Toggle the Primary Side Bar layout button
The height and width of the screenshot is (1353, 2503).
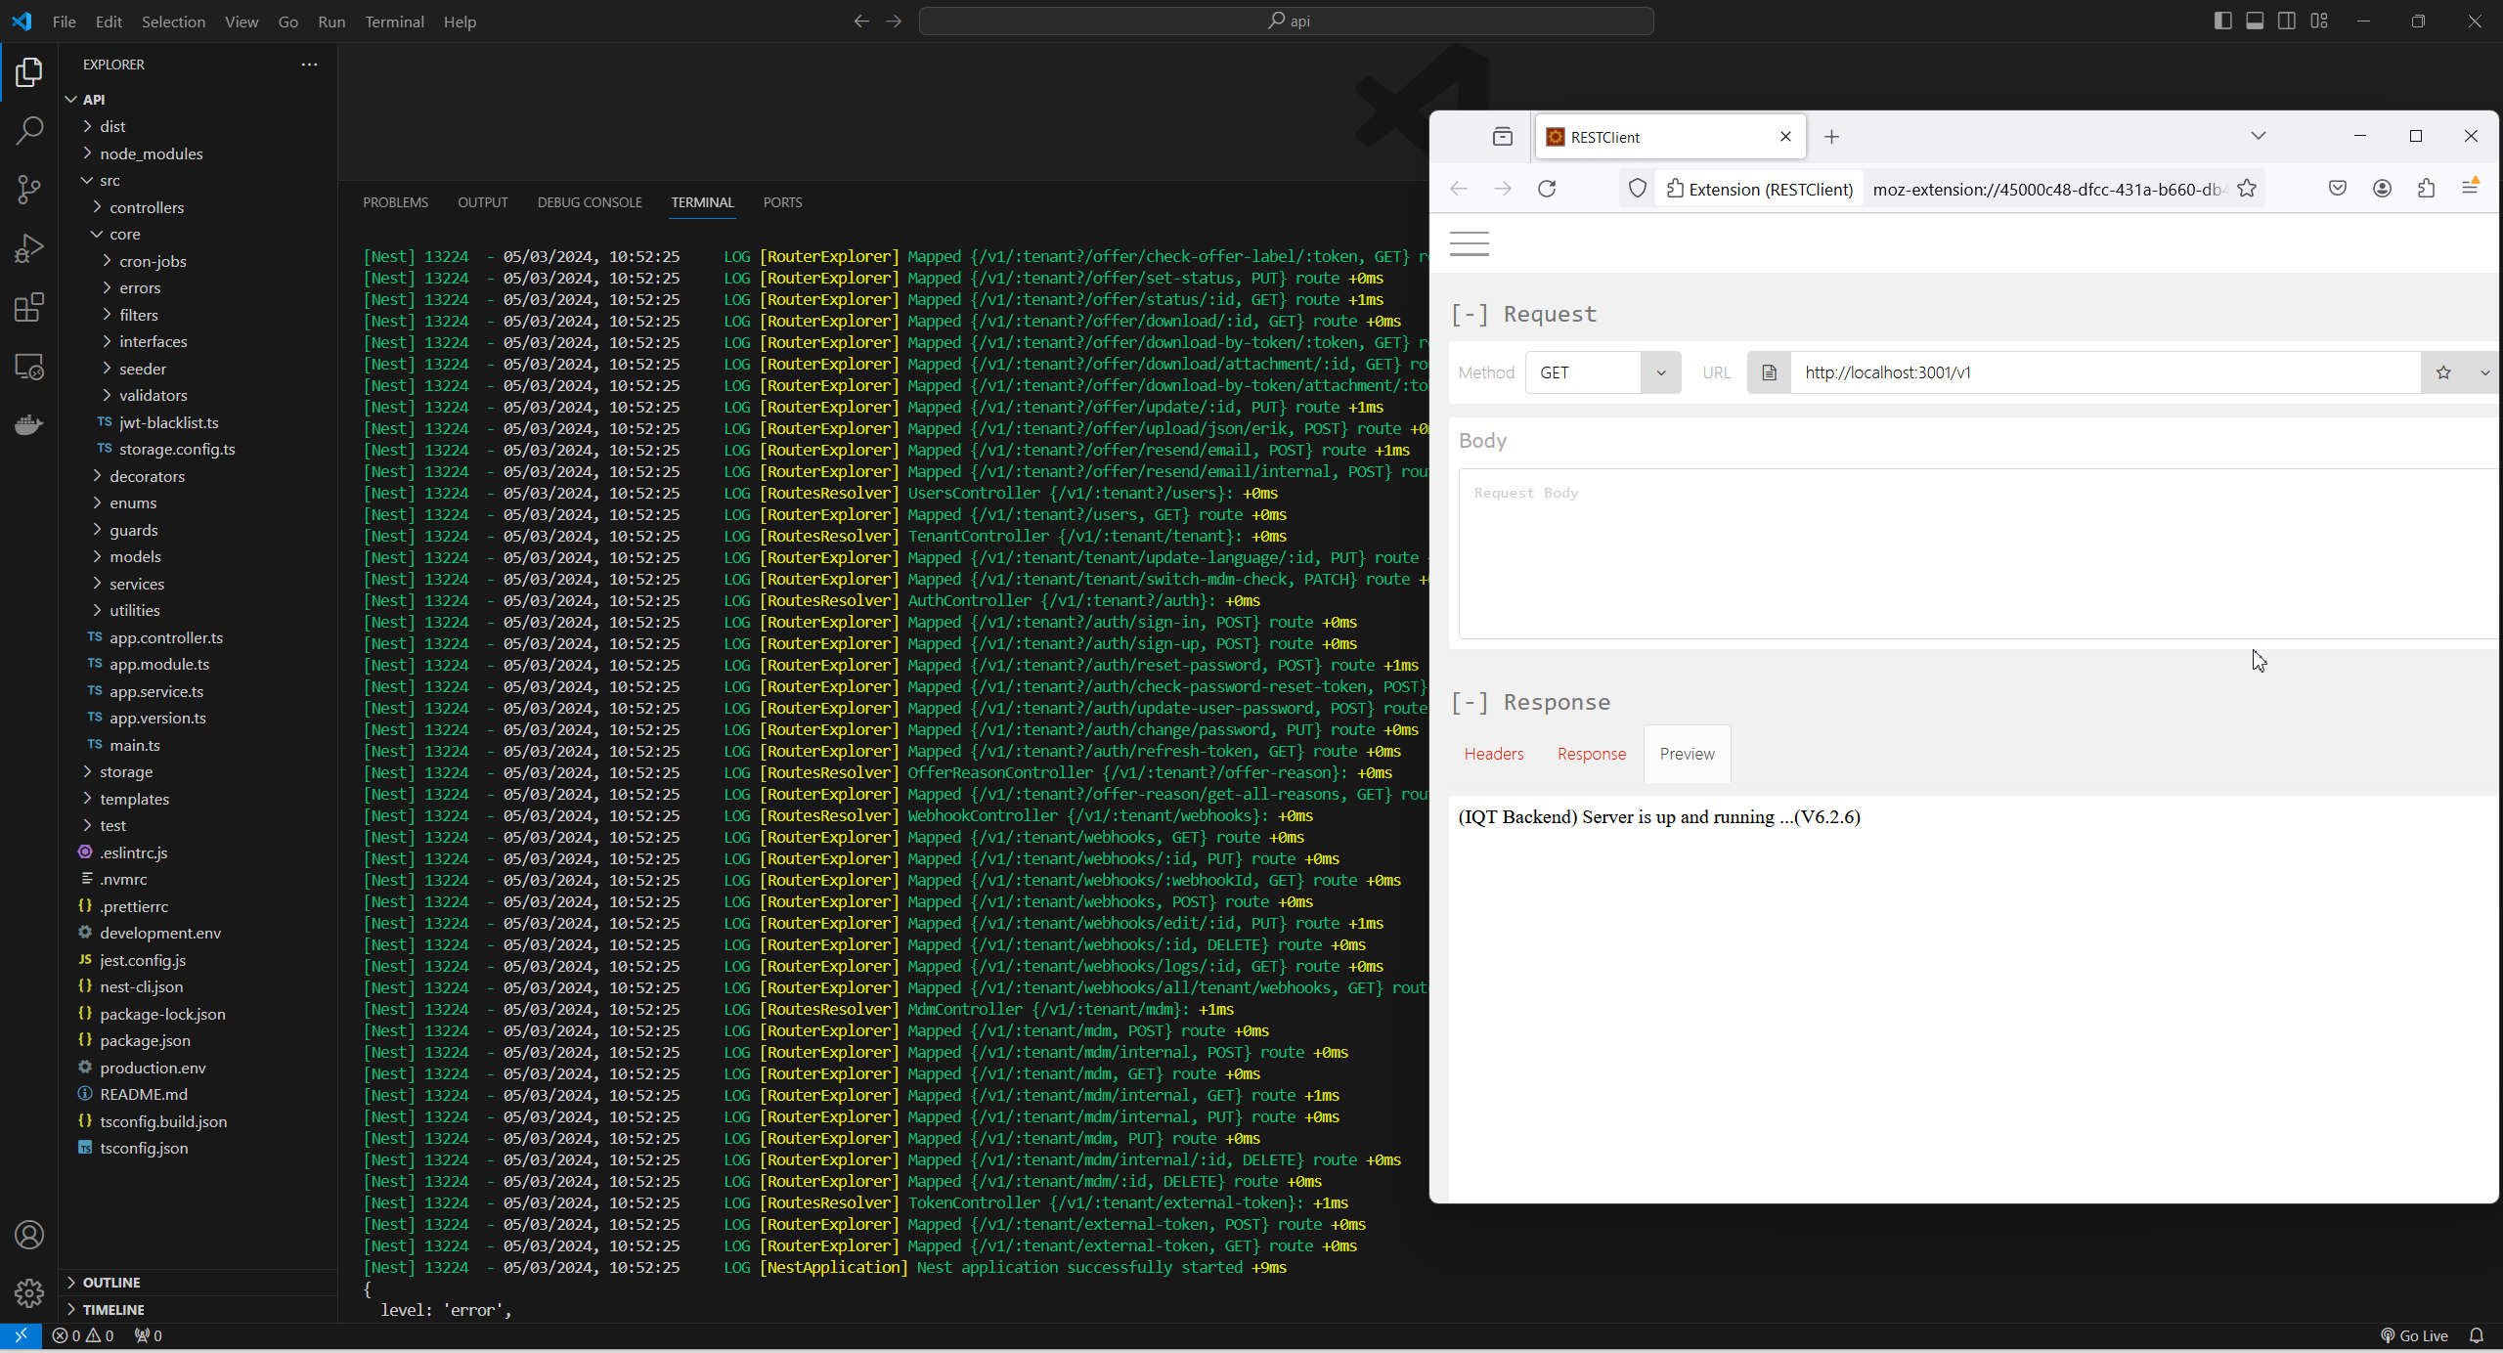(2222, 21)
